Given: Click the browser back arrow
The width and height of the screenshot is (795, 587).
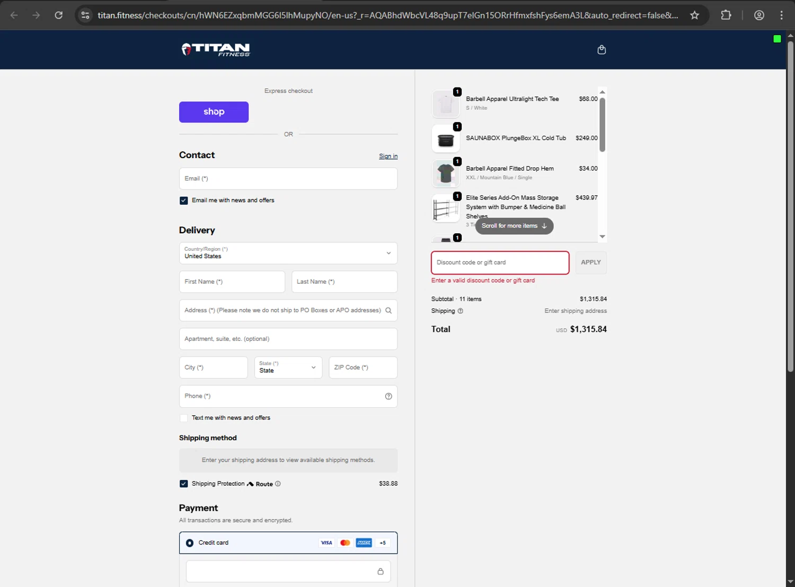Looking at the screenshot, I should [14, 15].
